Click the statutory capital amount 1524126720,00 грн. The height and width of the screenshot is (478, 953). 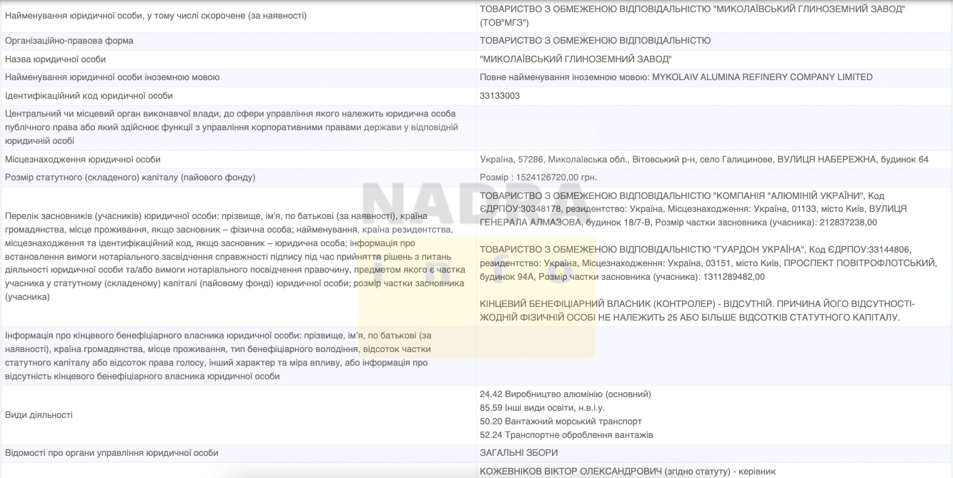538,177
